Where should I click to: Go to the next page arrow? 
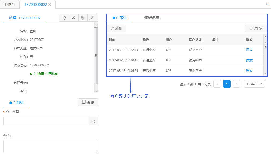236,84
